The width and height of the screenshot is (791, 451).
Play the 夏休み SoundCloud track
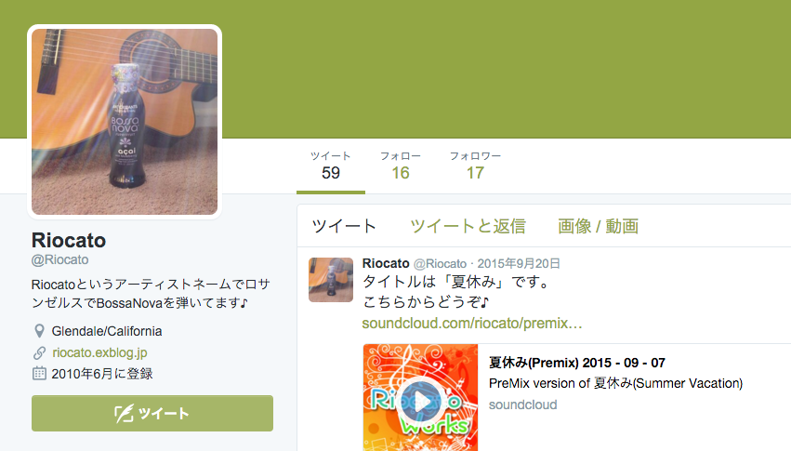coord(420,402)
